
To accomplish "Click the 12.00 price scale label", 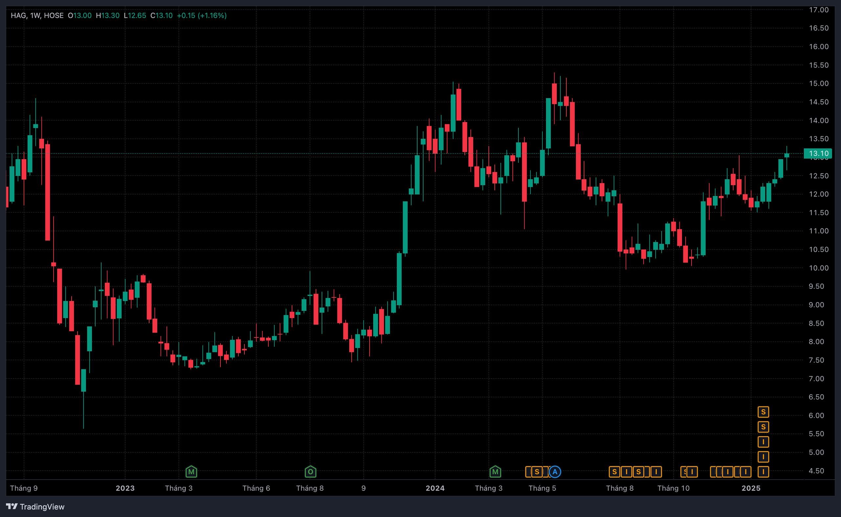I will pos(819,194).
